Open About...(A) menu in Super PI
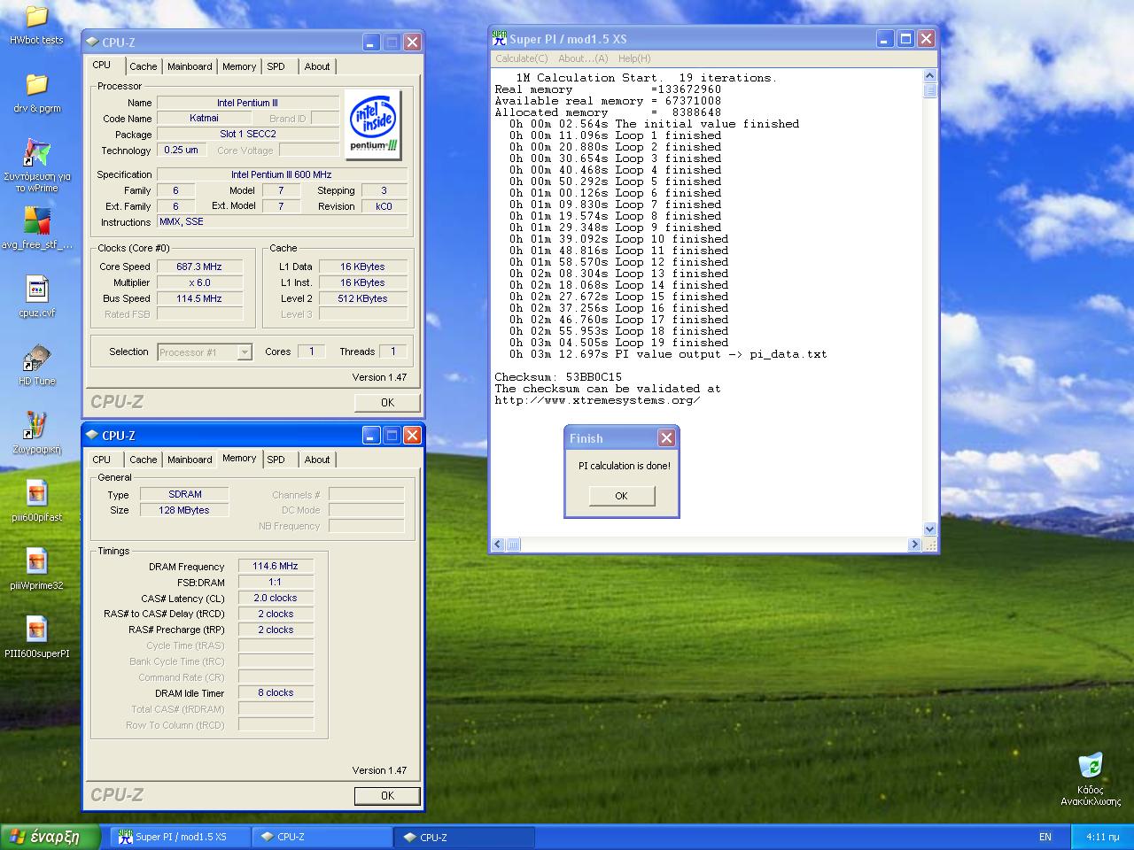The width and height of the screenshot is (1134, 850). 583,58
